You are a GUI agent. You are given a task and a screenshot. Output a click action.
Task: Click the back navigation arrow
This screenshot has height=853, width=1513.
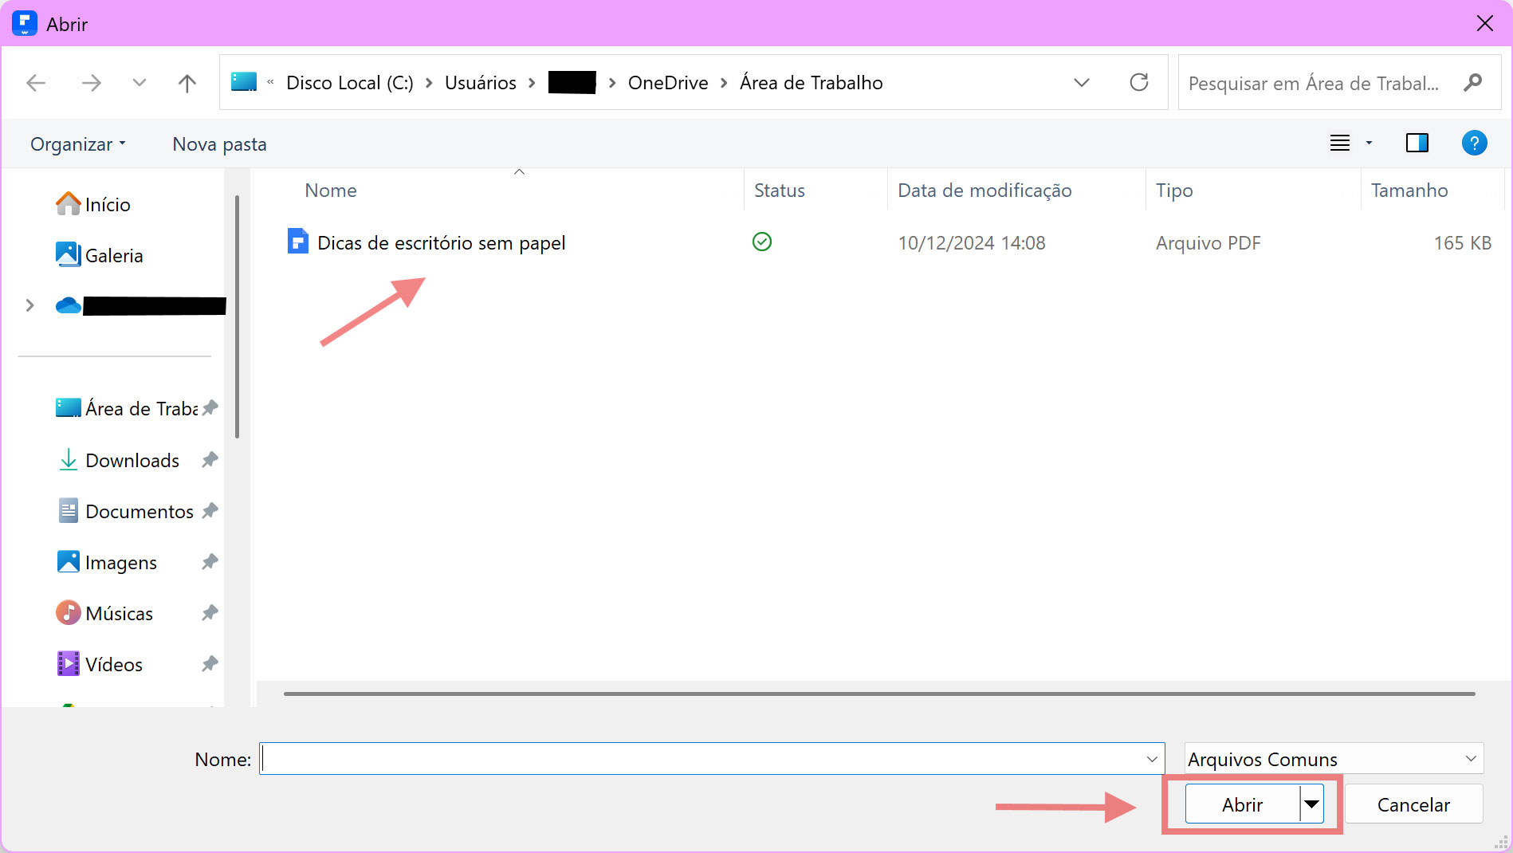(x=36, y=83)
